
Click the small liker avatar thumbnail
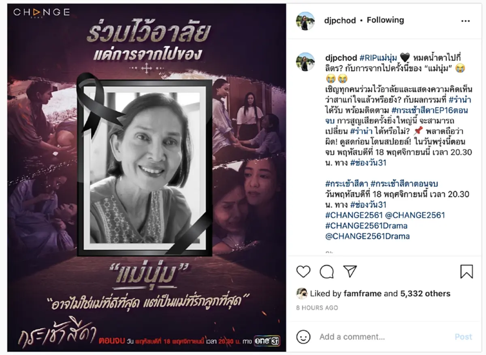point(302,293)
